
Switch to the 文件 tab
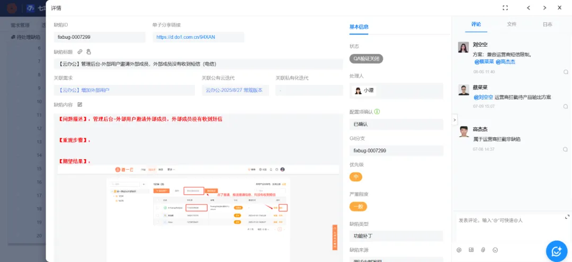coord(512,24)
